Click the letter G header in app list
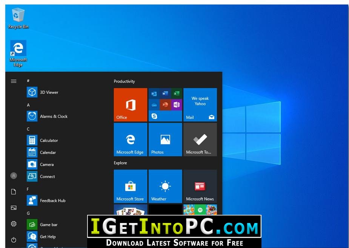 pyautogui.click(x=28, y=213)
